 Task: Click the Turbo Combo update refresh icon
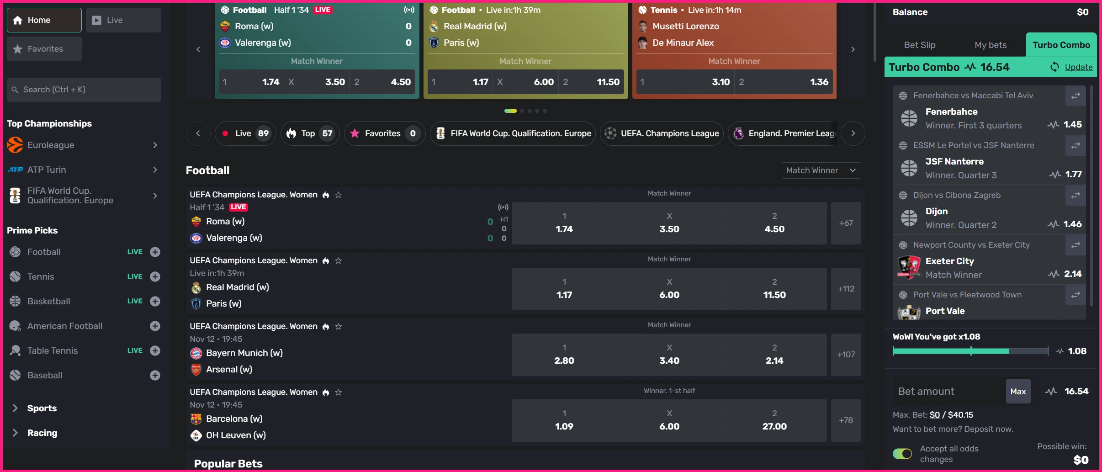[1054, 67]
